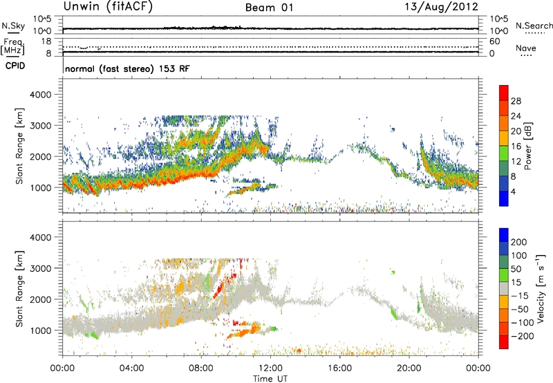Click the frequency axis value '18'
The height and width of the screenshot is (383, 553).
(46, 41)
